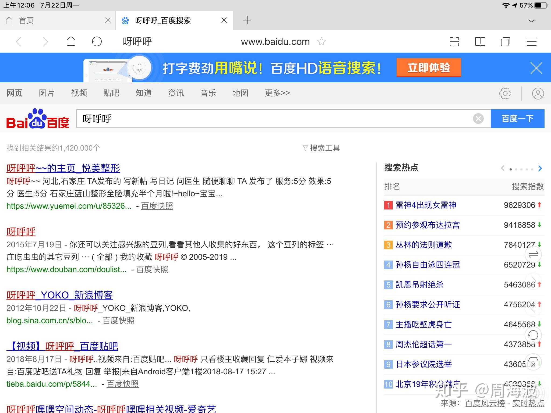
Task: Tap the floating refresh circle button
Action: 533,335
